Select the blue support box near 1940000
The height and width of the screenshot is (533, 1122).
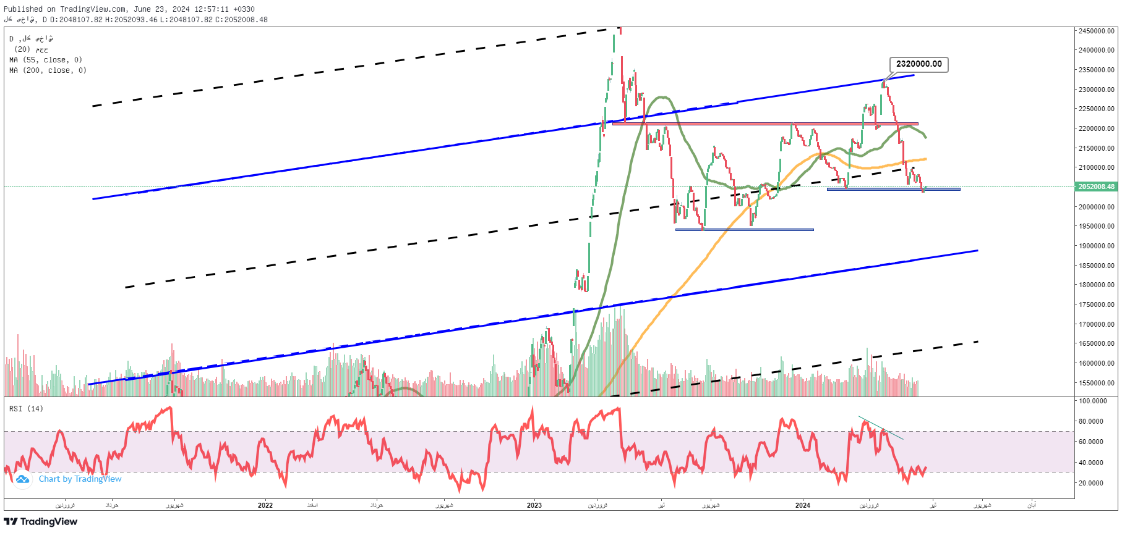(745, 230)
